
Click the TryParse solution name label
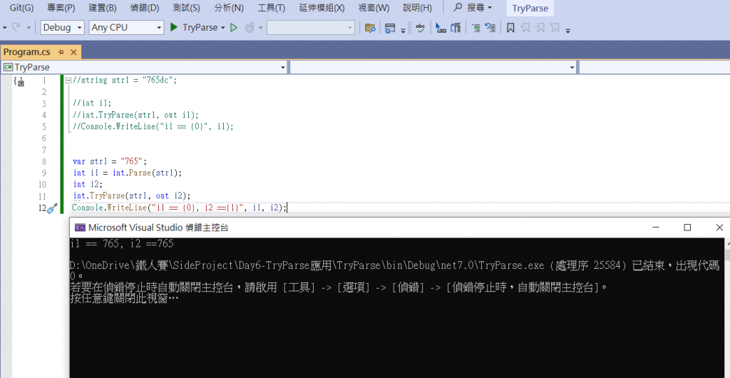click(530, 9)
